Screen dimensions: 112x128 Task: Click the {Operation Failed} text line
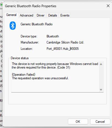[24, 75]
